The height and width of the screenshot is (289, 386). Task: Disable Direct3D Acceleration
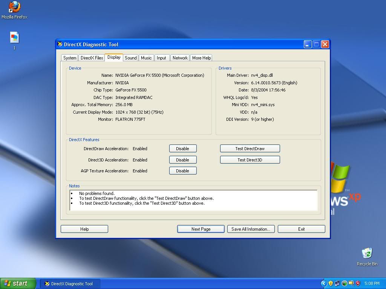pyautogui.click(x=183, y=160)
